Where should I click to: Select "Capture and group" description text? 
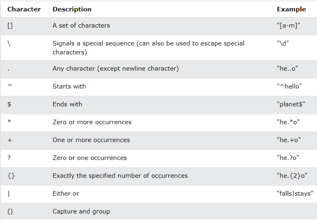81,211
